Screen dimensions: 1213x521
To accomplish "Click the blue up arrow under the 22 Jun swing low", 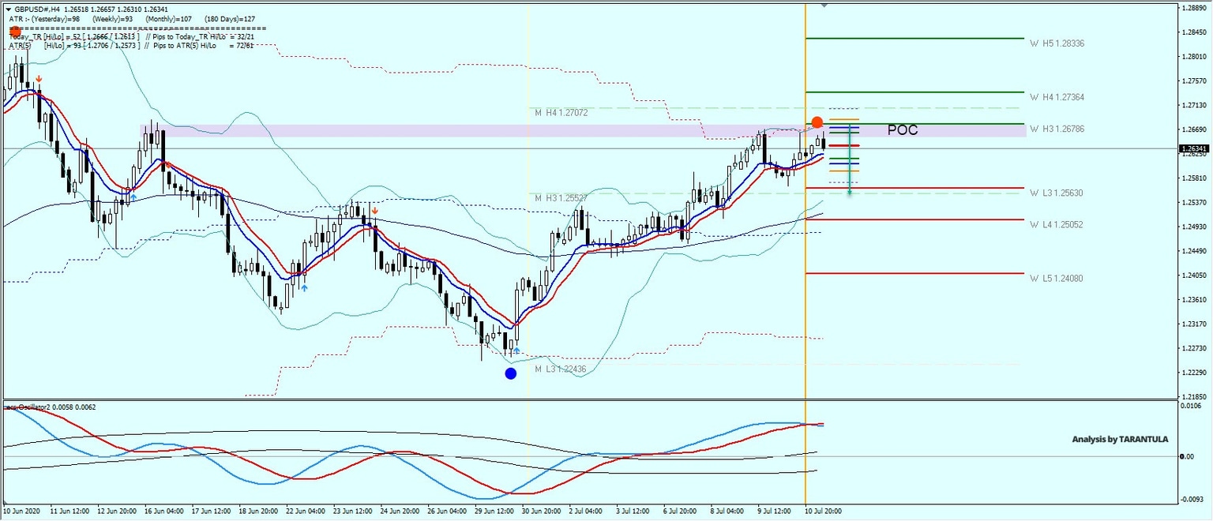I will pos(303,288).
